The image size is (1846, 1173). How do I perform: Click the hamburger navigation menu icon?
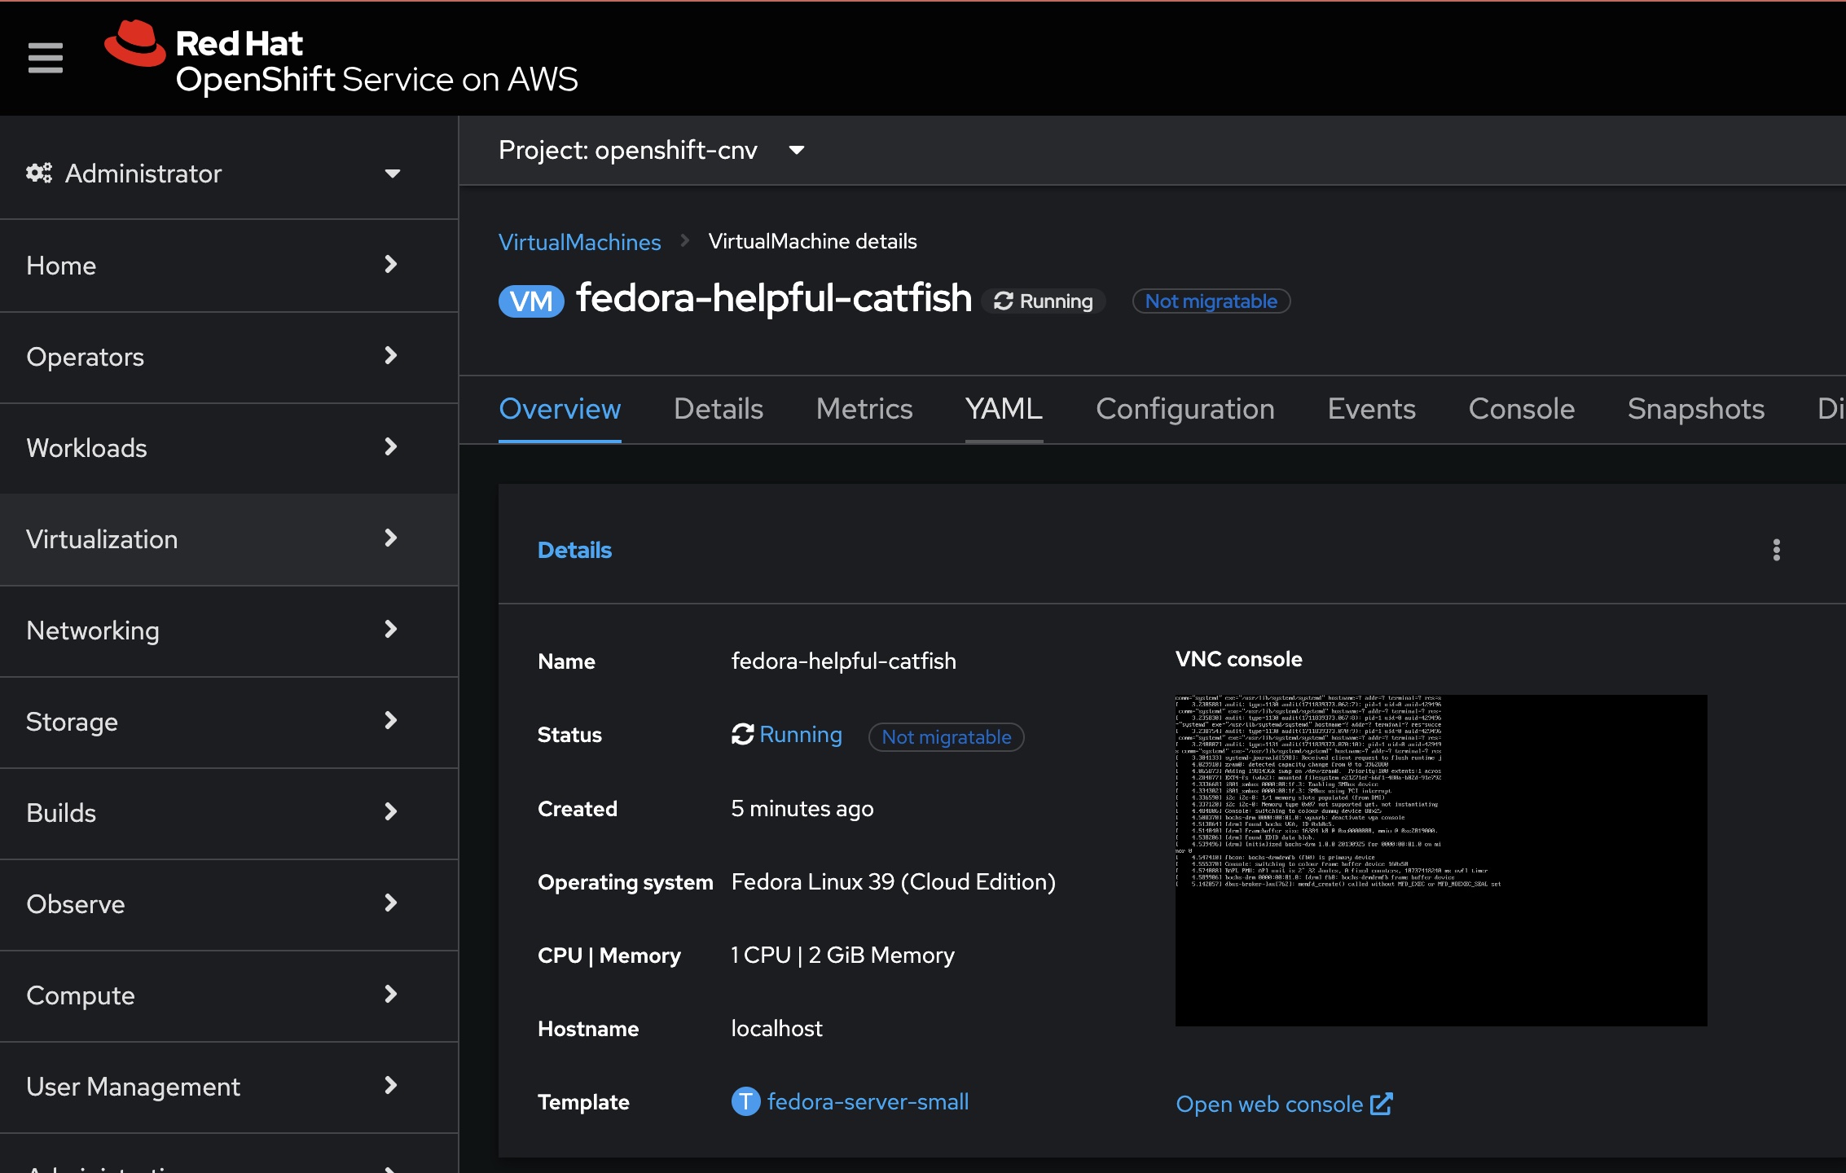pos(46,58)
